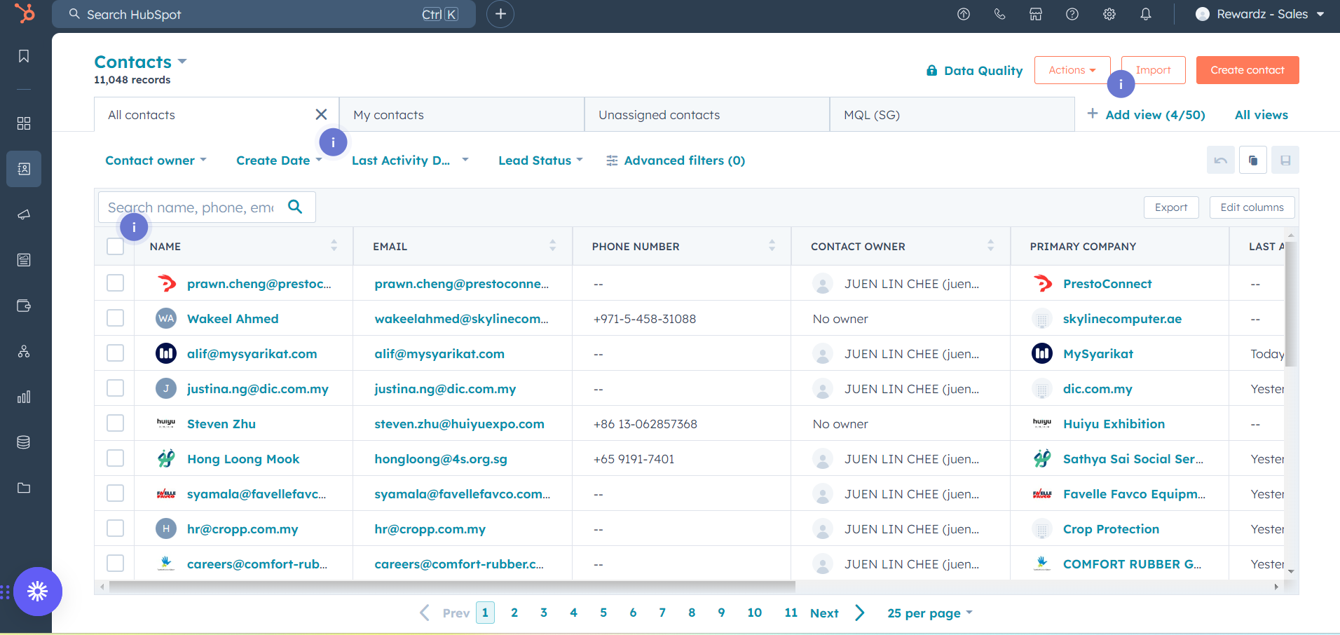Click the table's horizontal scrollbar

(452, 587)
